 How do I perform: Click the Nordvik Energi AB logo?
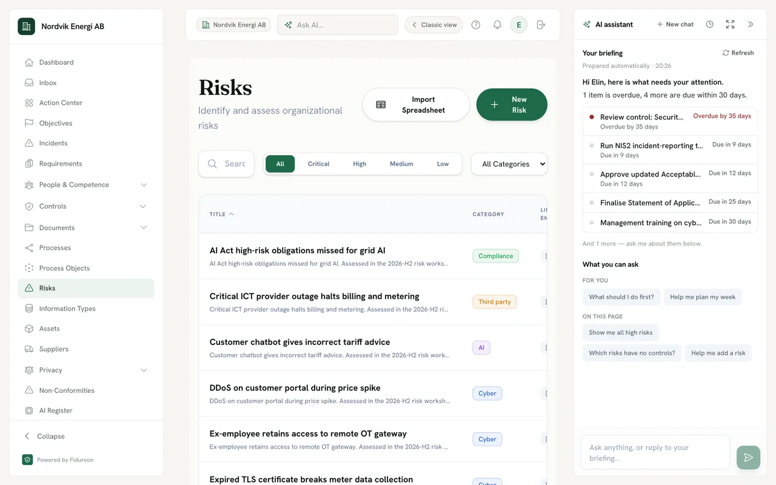[x=26, y=26]
